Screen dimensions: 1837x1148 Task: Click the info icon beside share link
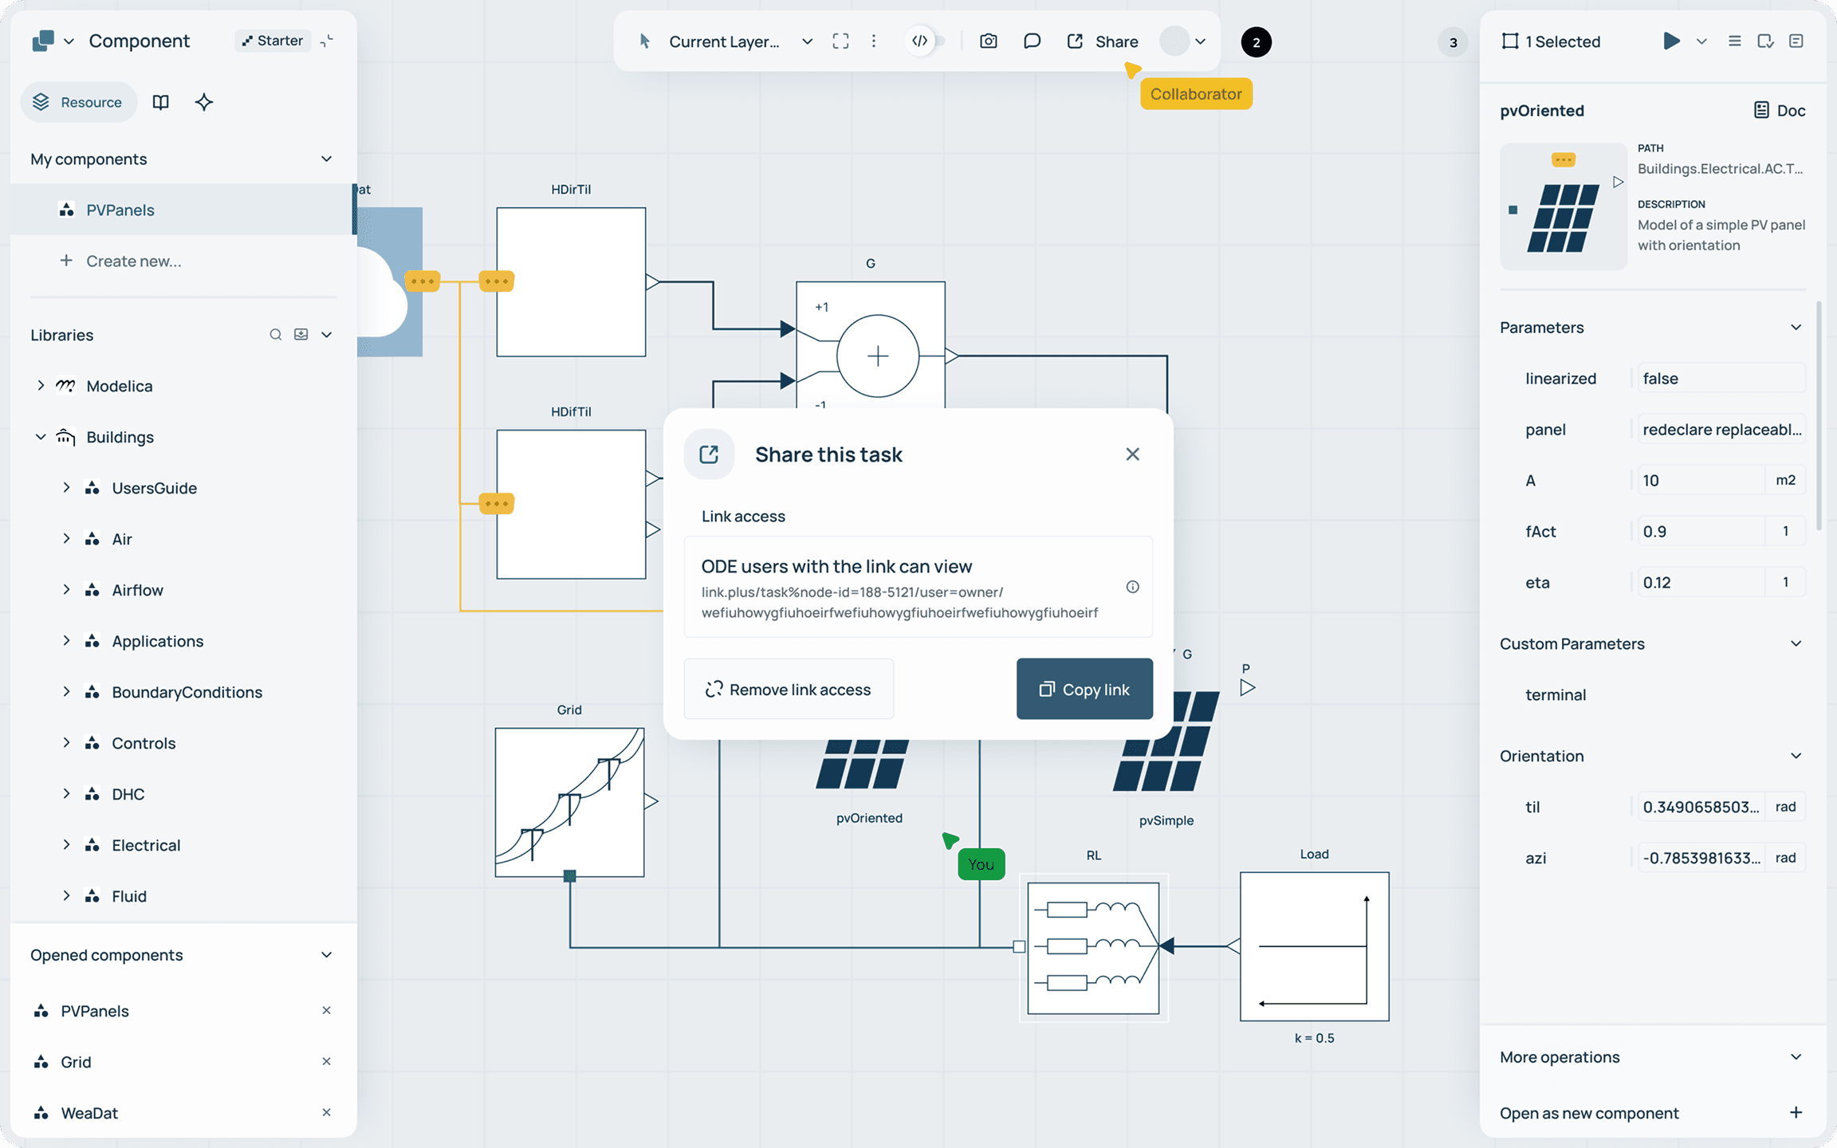point(1132,587)
